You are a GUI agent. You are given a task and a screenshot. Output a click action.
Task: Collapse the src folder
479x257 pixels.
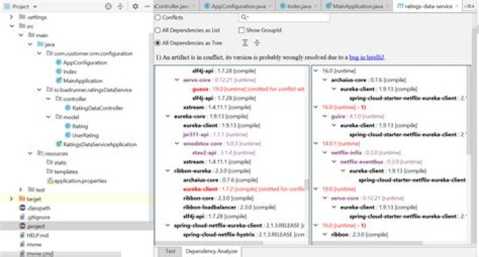click(x=11, y=26)
